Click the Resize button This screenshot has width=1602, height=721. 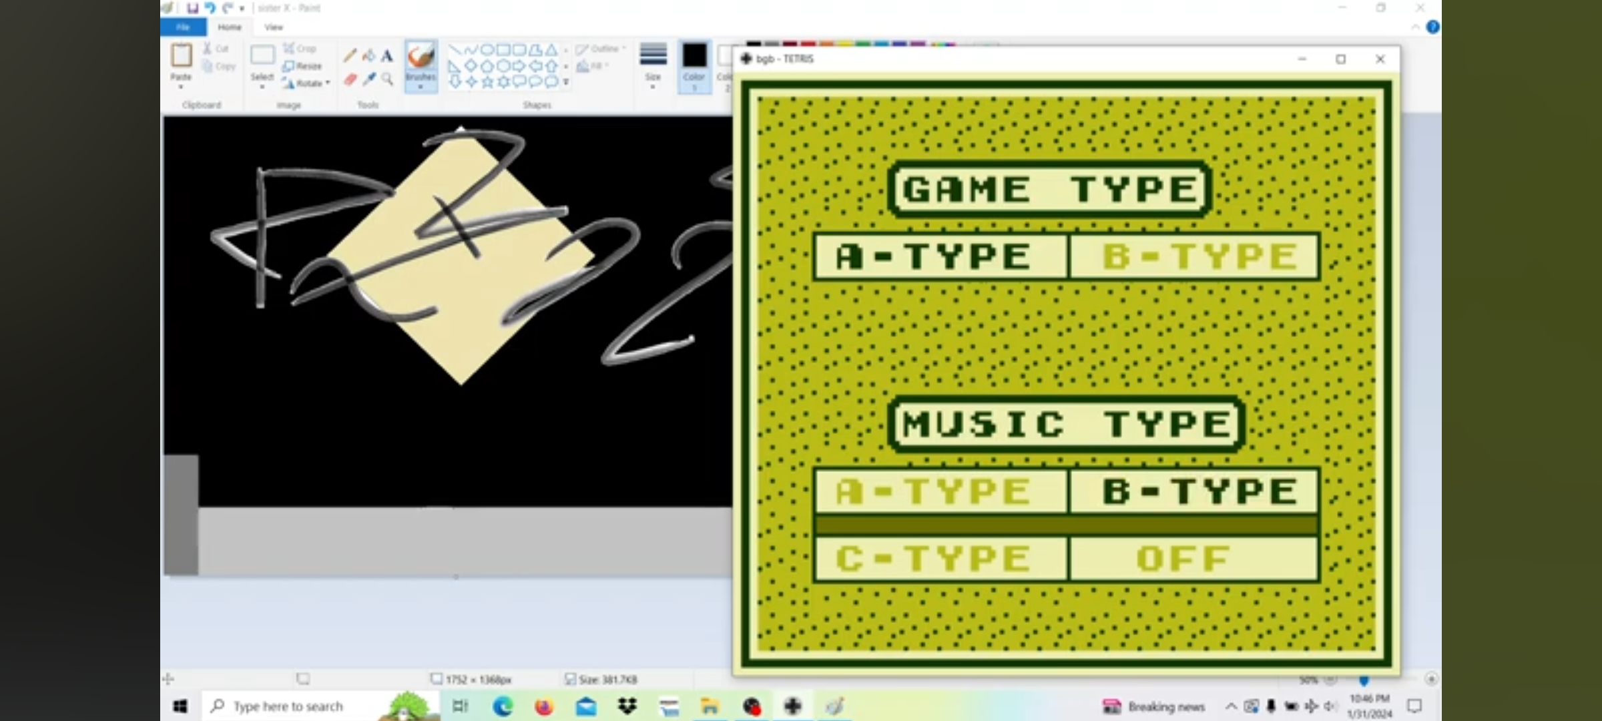coord(302,66)
